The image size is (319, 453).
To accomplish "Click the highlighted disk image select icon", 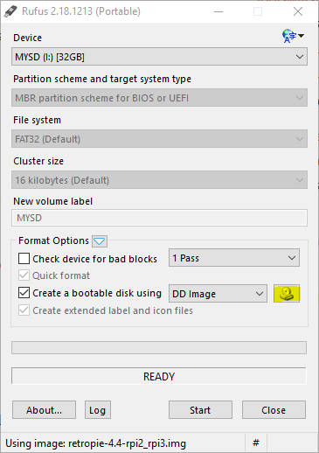I will (x=287, y=294).
